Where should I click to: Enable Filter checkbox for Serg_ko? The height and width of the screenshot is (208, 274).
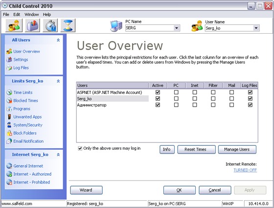pyautogui.click(x=213, y=98)
